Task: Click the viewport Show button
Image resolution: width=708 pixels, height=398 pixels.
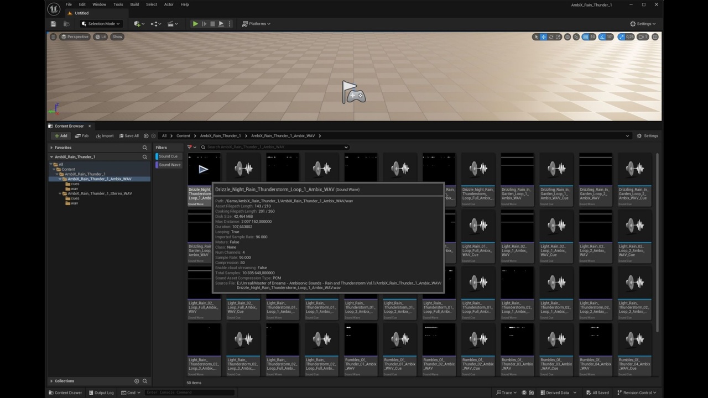Action: coord(117,36)
